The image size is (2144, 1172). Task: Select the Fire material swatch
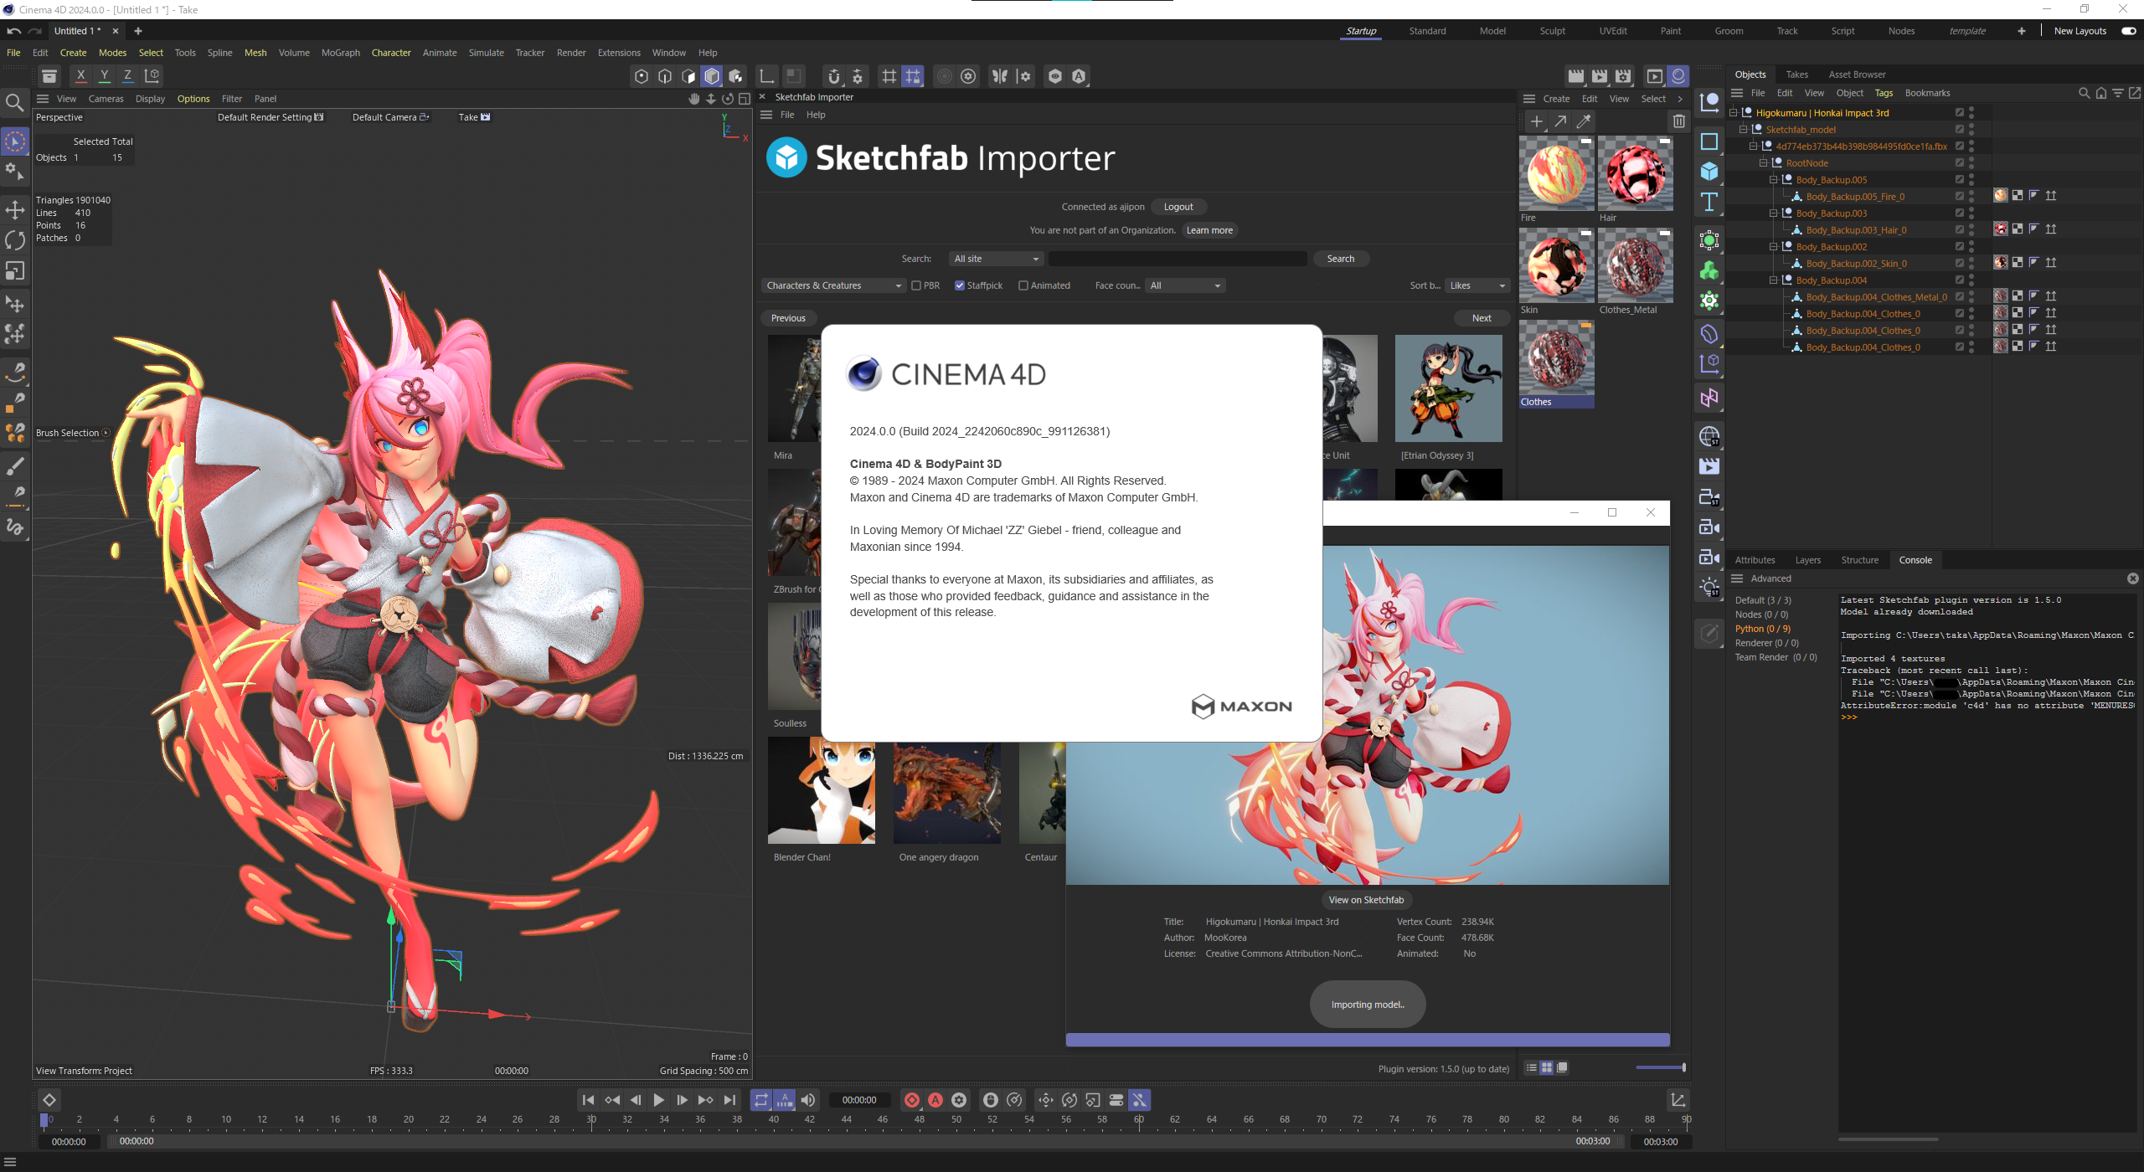tap(1555, 173)
